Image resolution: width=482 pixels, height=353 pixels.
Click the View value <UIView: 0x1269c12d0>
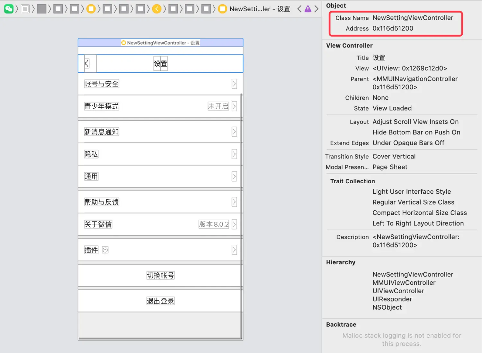pyautogui.click(x=410, y=68)
